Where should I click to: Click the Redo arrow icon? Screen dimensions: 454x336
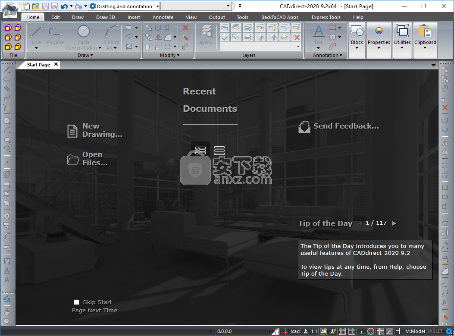point(78,6)
